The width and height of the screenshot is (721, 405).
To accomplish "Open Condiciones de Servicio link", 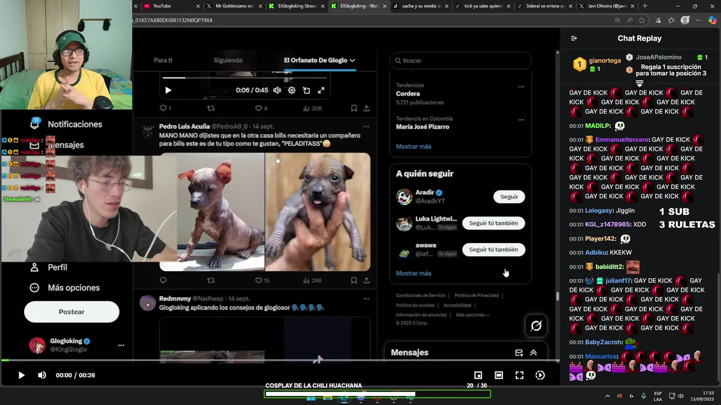I will point(420,295).
